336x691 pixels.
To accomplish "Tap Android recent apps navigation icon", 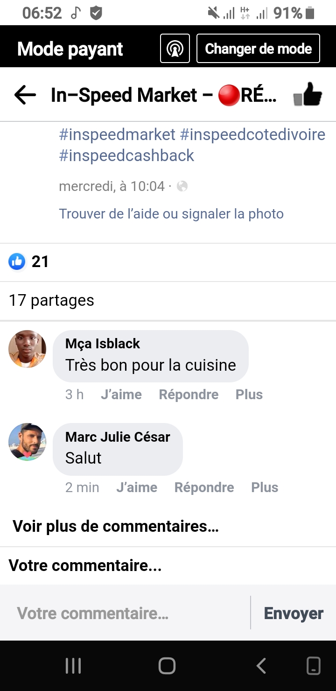I will point(73,665).
